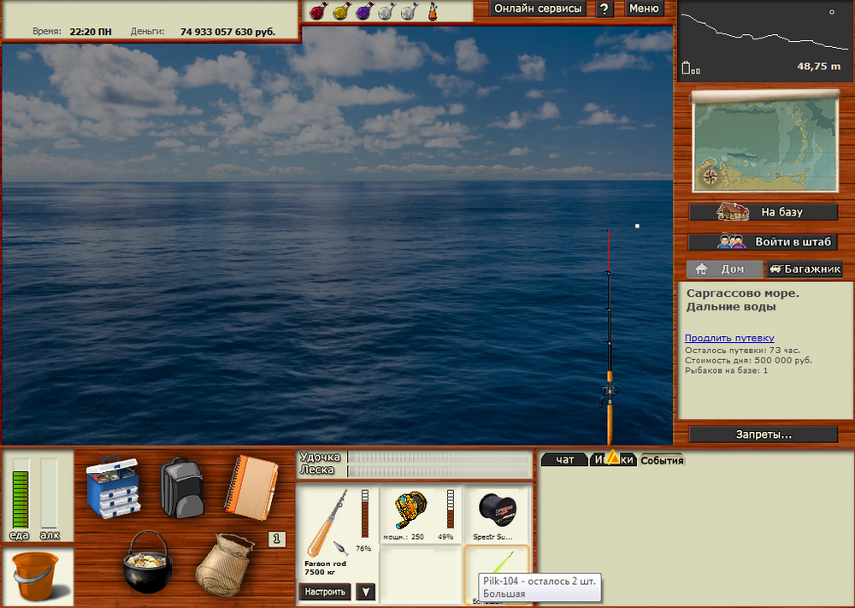Expand the arrow next to Настроить

(x=365, y=592)
